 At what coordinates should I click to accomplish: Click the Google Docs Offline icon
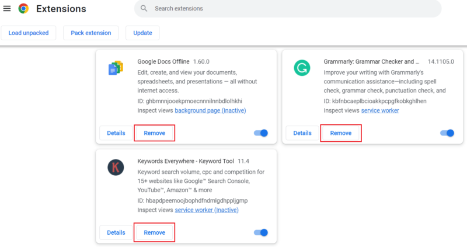click(116, 68)
